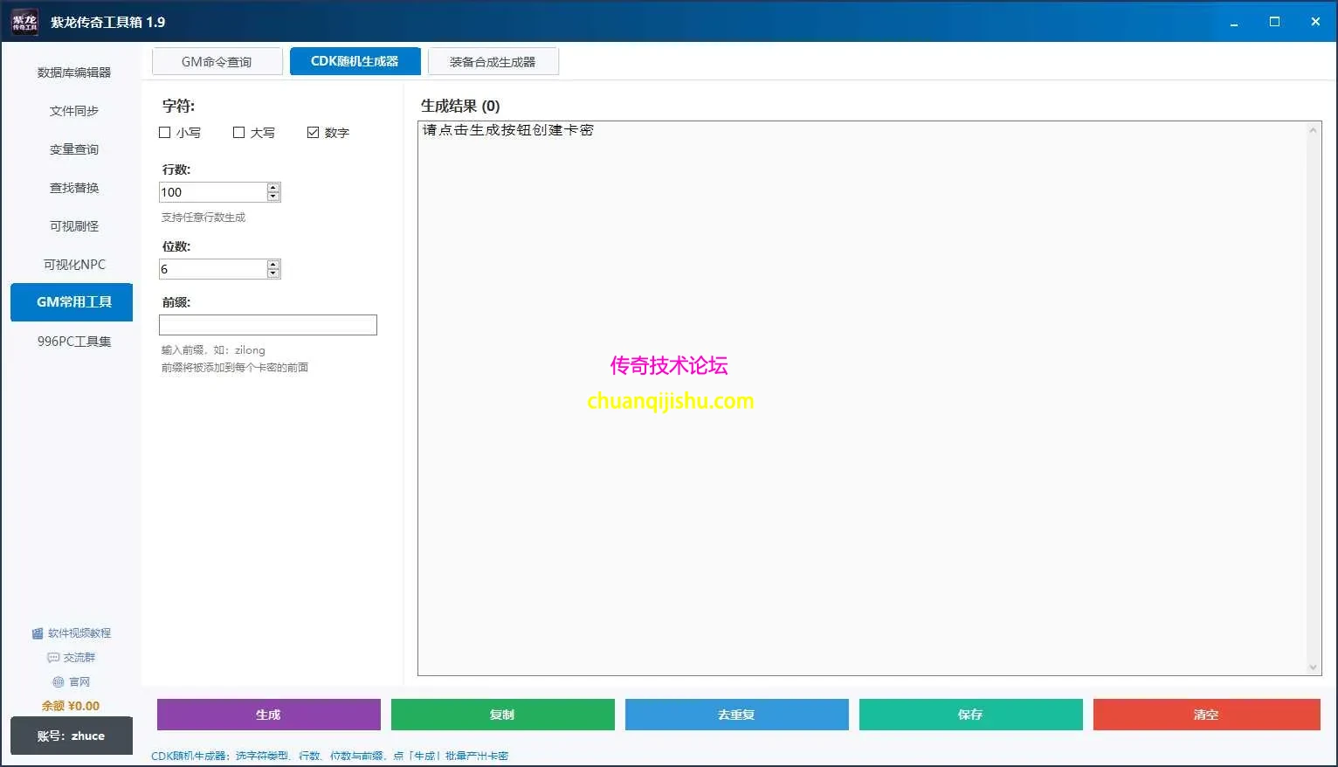Click the results scrollbar down arrow
The height and width of the screenshot is (767, 1338).
coord(1314,667)
